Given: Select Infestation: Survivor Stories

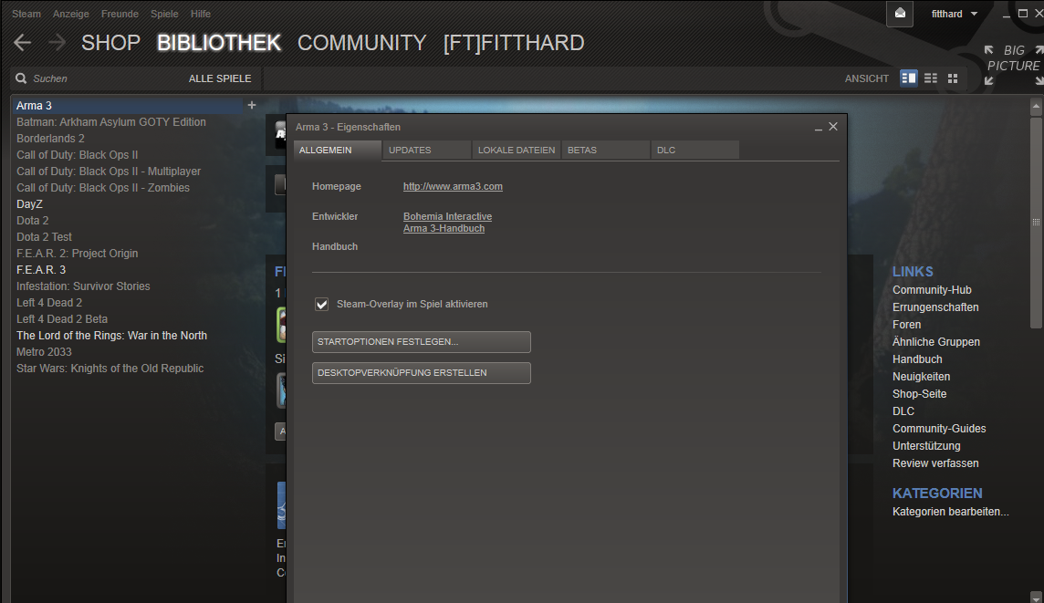Looking at the screenshot, I should [x=83, y=286].
